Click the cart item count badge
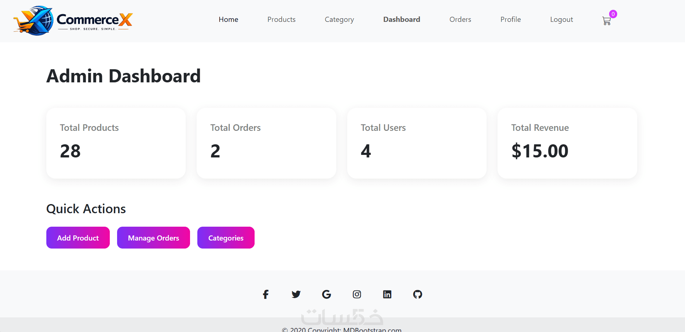 613,14
